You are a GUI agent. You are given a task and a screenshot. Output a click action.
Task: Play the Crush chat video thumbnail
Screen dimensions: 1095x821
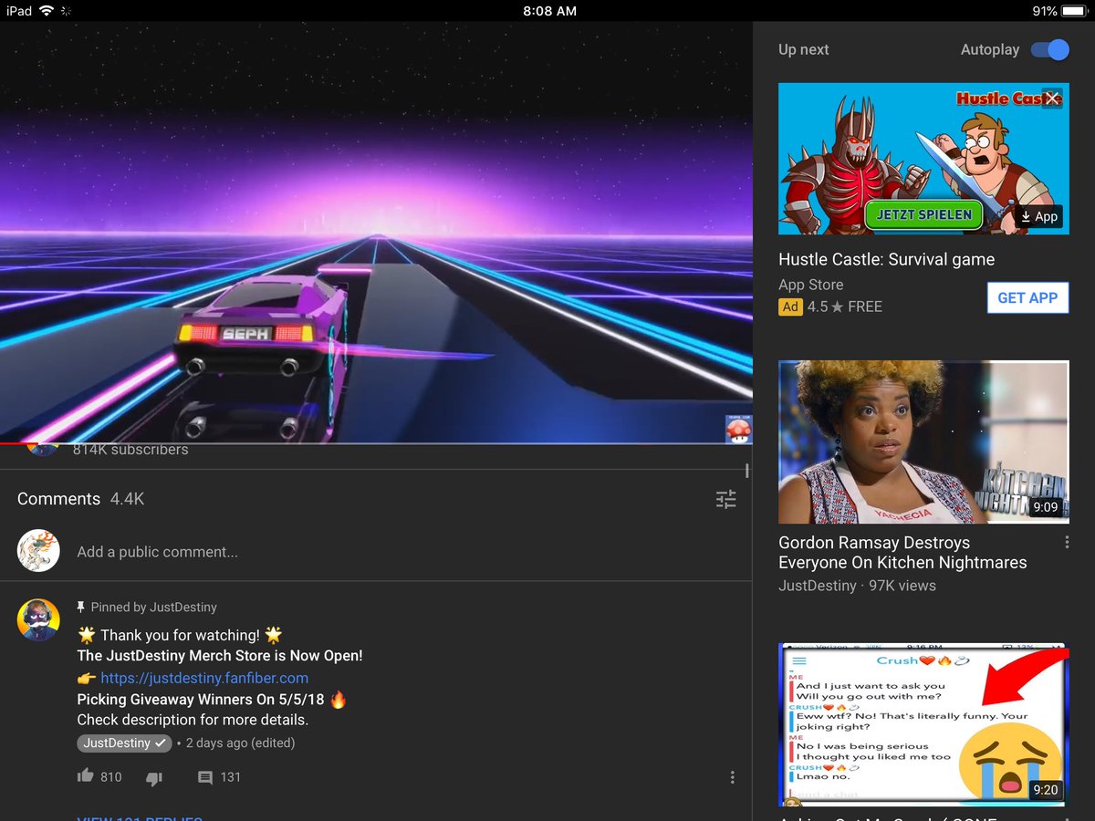tap(923, 724)
